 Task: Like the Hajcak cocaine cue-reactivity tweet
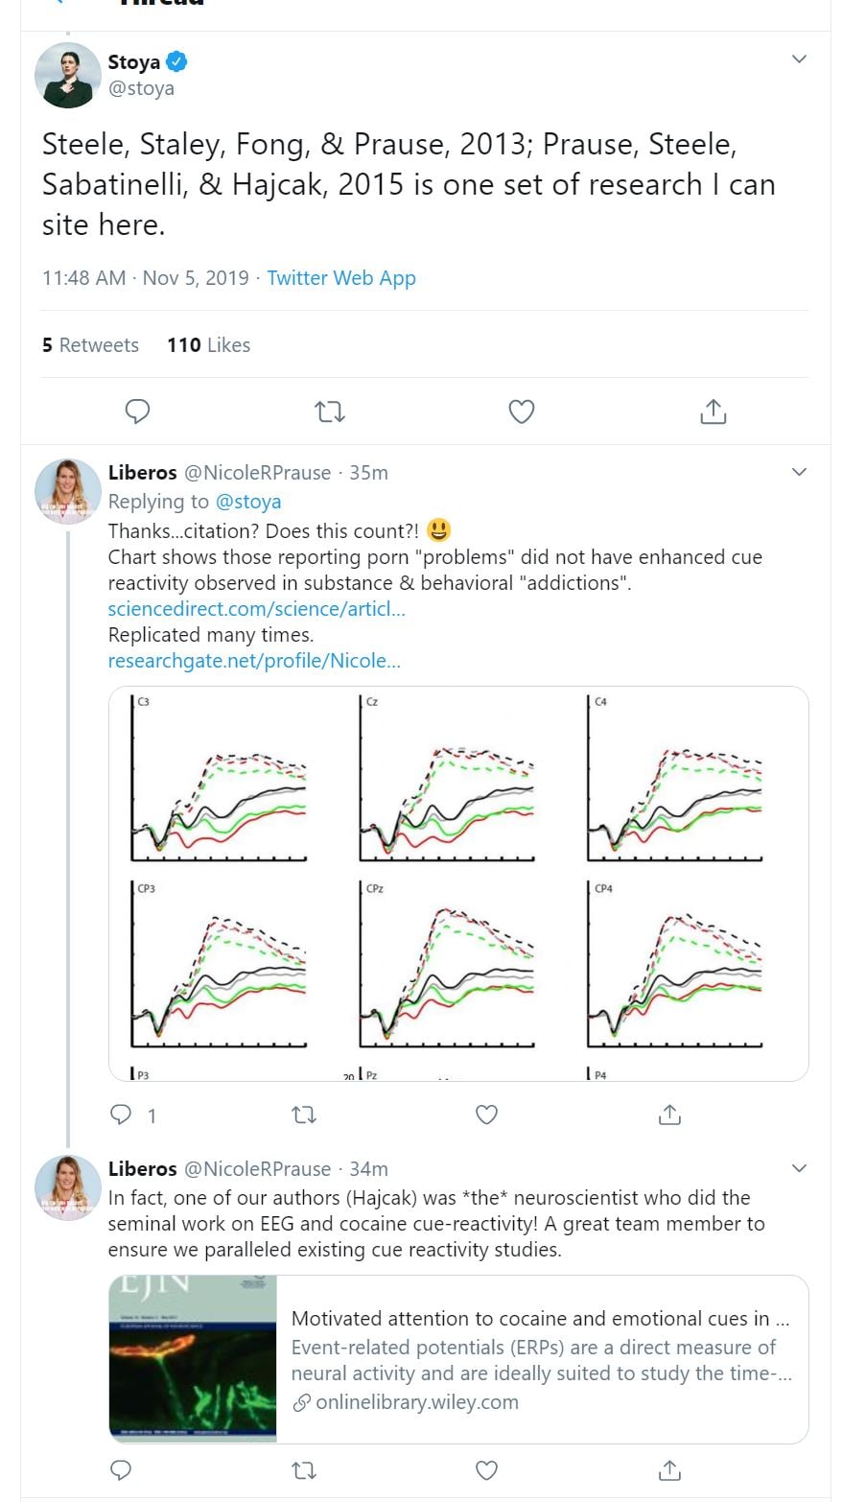click(x=487, y=1469)
